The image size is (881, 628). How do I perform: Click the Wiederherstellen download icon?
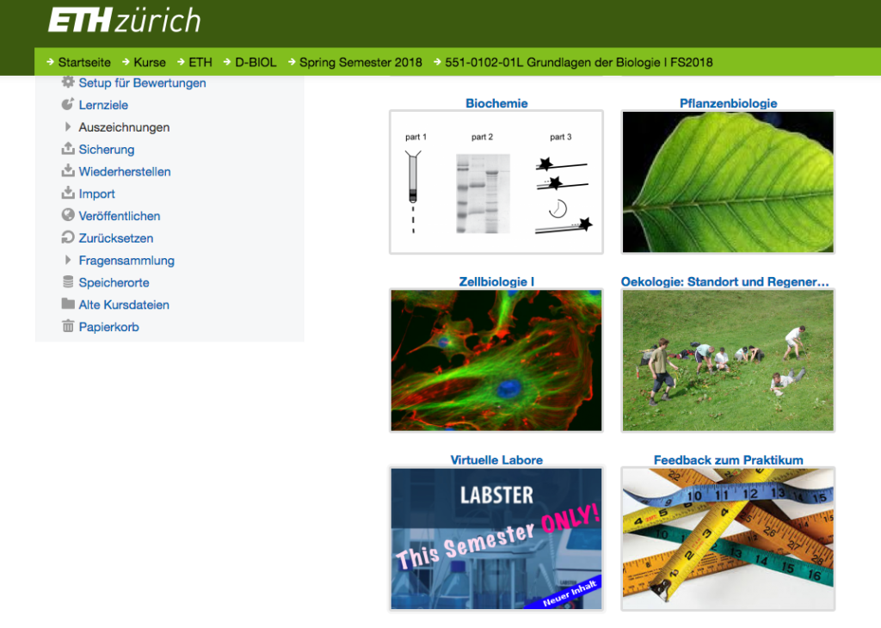68,170
